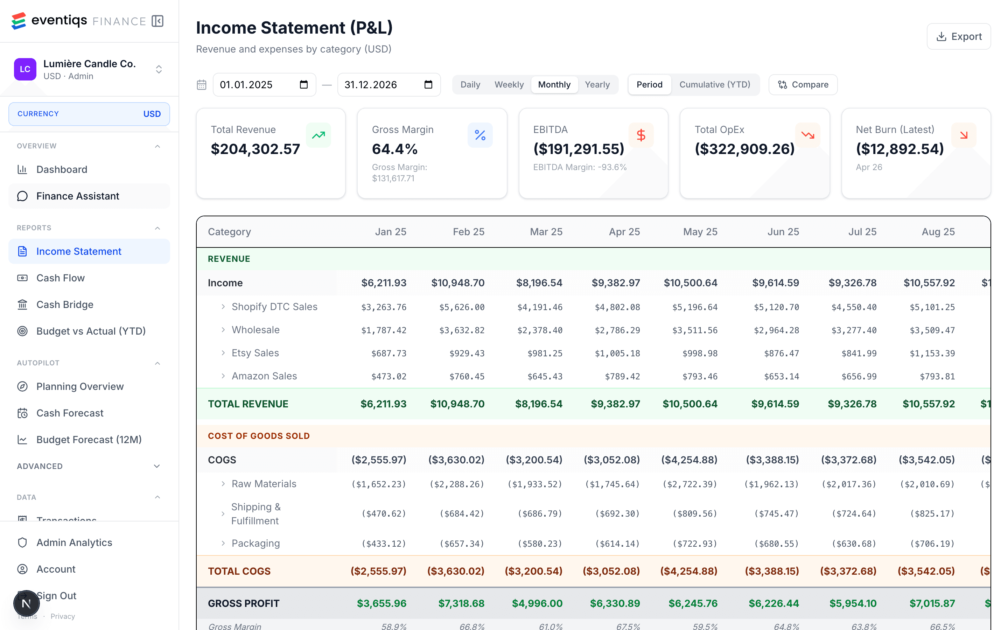
Task: Open Admin Analytics
Action: (x=74, y=542)
